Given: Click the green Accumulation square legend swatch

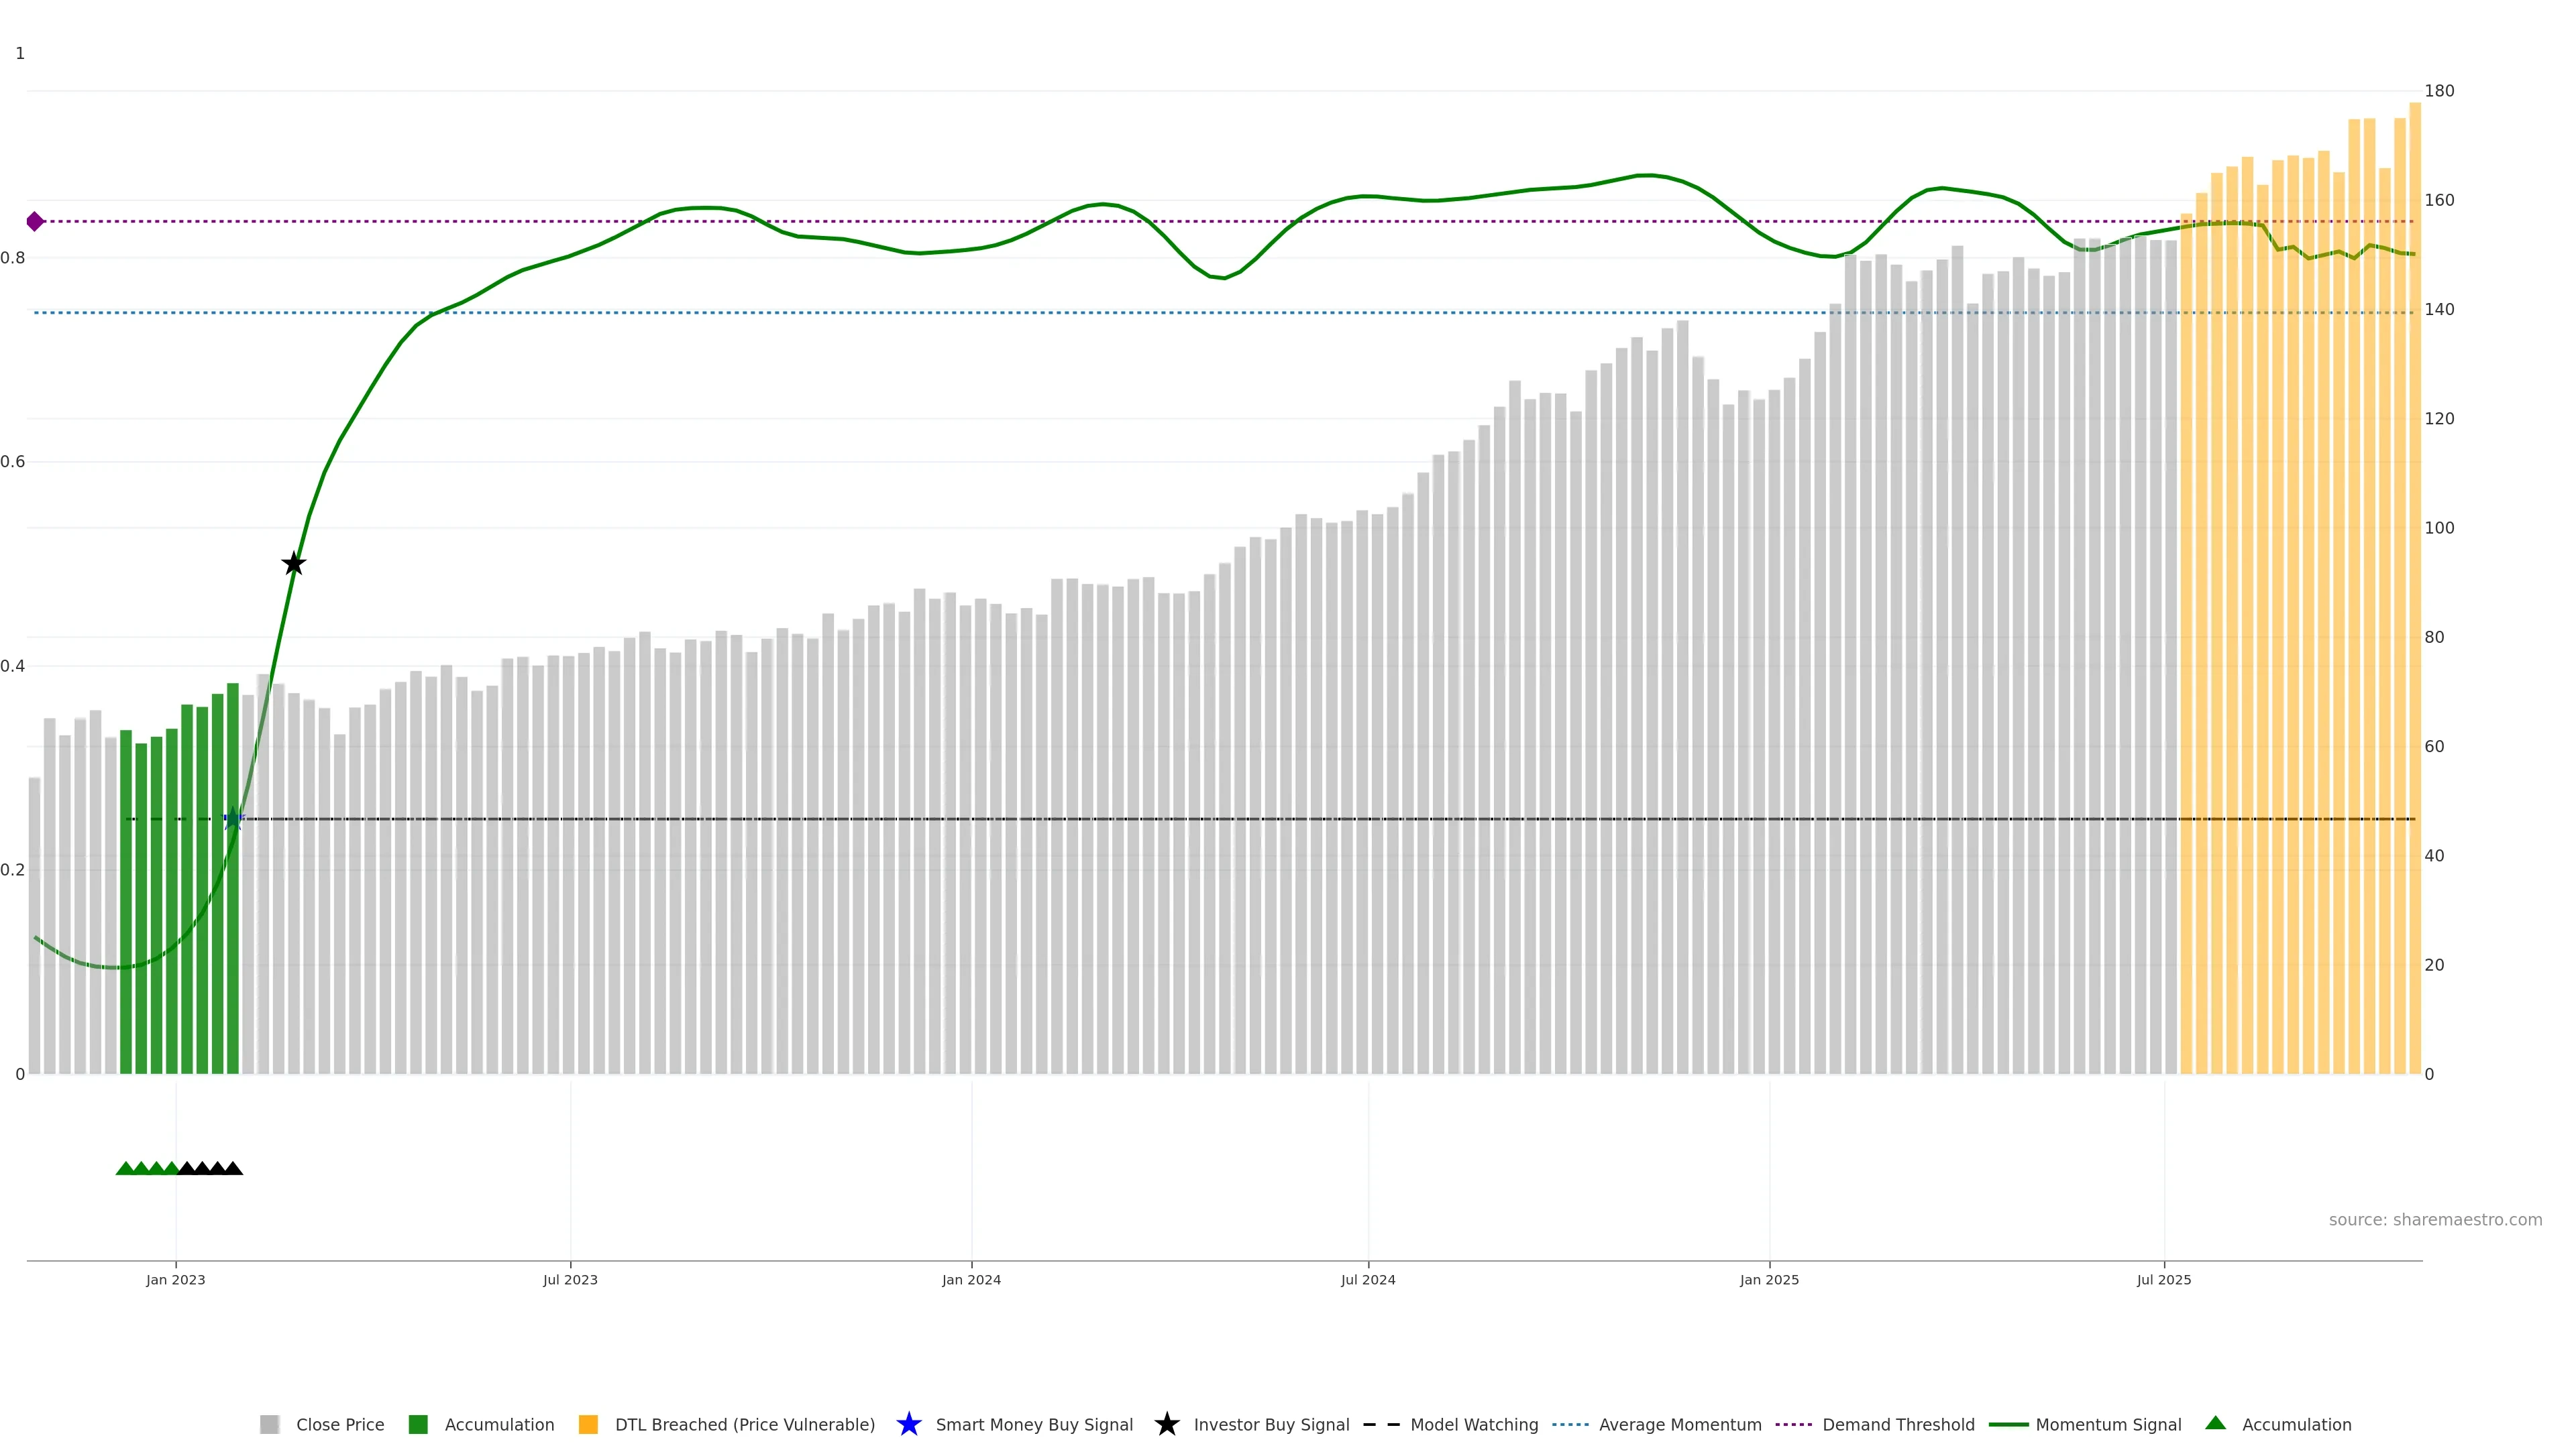Looking at the screenshot, I should (x=418, y=1425).
